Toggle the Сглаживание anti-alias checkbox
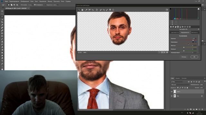The height and width of the screenshot is (115, 206). coord(35,5)
